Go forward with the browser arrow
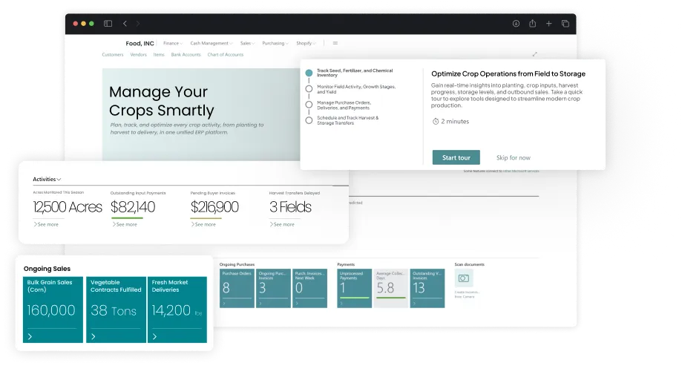The width and height of the screenshot is (682, 366). [138, 24]
